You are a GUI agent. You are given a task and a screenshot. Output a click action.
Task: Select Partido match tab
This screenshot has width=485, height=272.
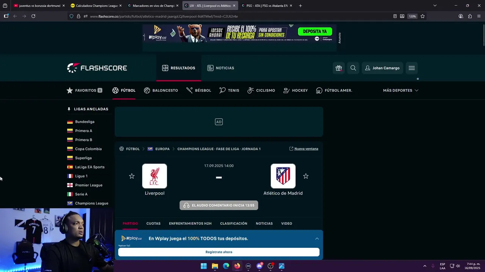(x=130, y=224)
